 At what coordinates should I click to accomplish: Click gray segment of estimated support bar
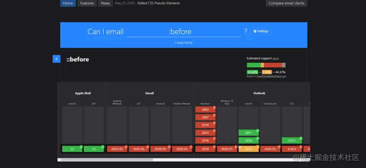tap(284, 65)
